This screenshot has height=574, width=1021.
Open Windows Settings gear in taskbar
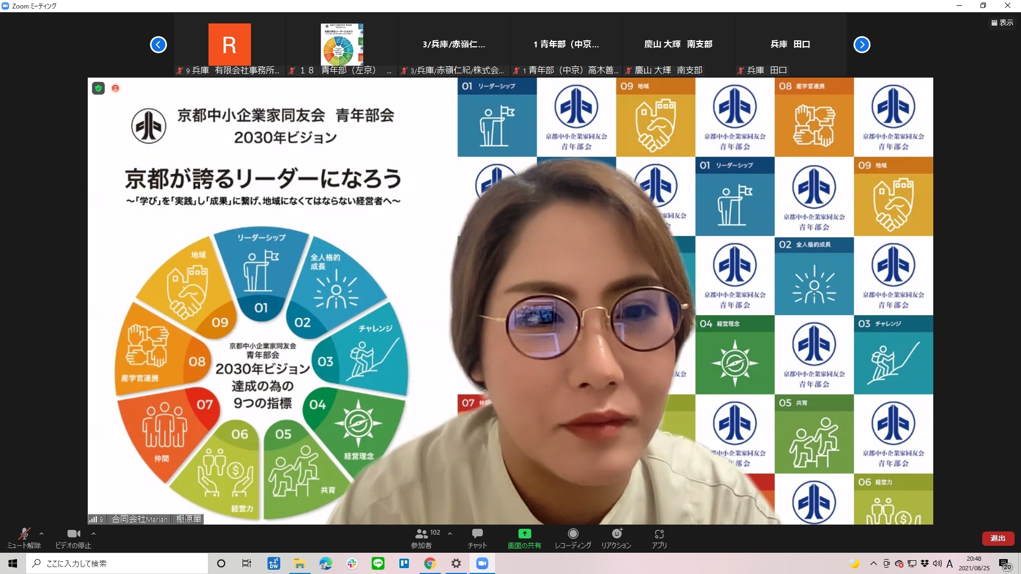tap(456, 563)
